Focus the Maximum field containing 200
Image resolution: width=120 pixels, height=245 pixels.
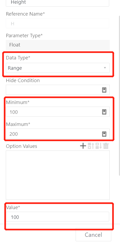coord(58,134)
